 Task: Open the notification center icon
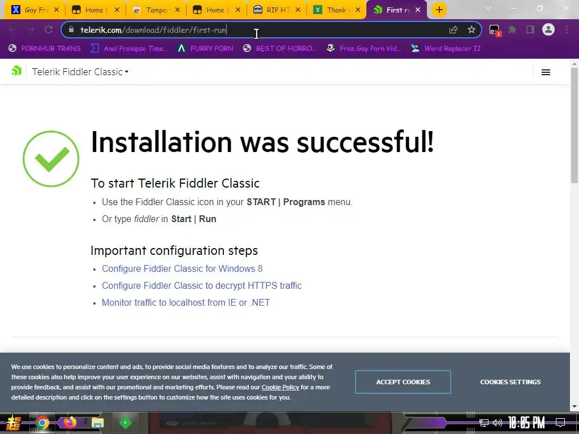point(560,423)
